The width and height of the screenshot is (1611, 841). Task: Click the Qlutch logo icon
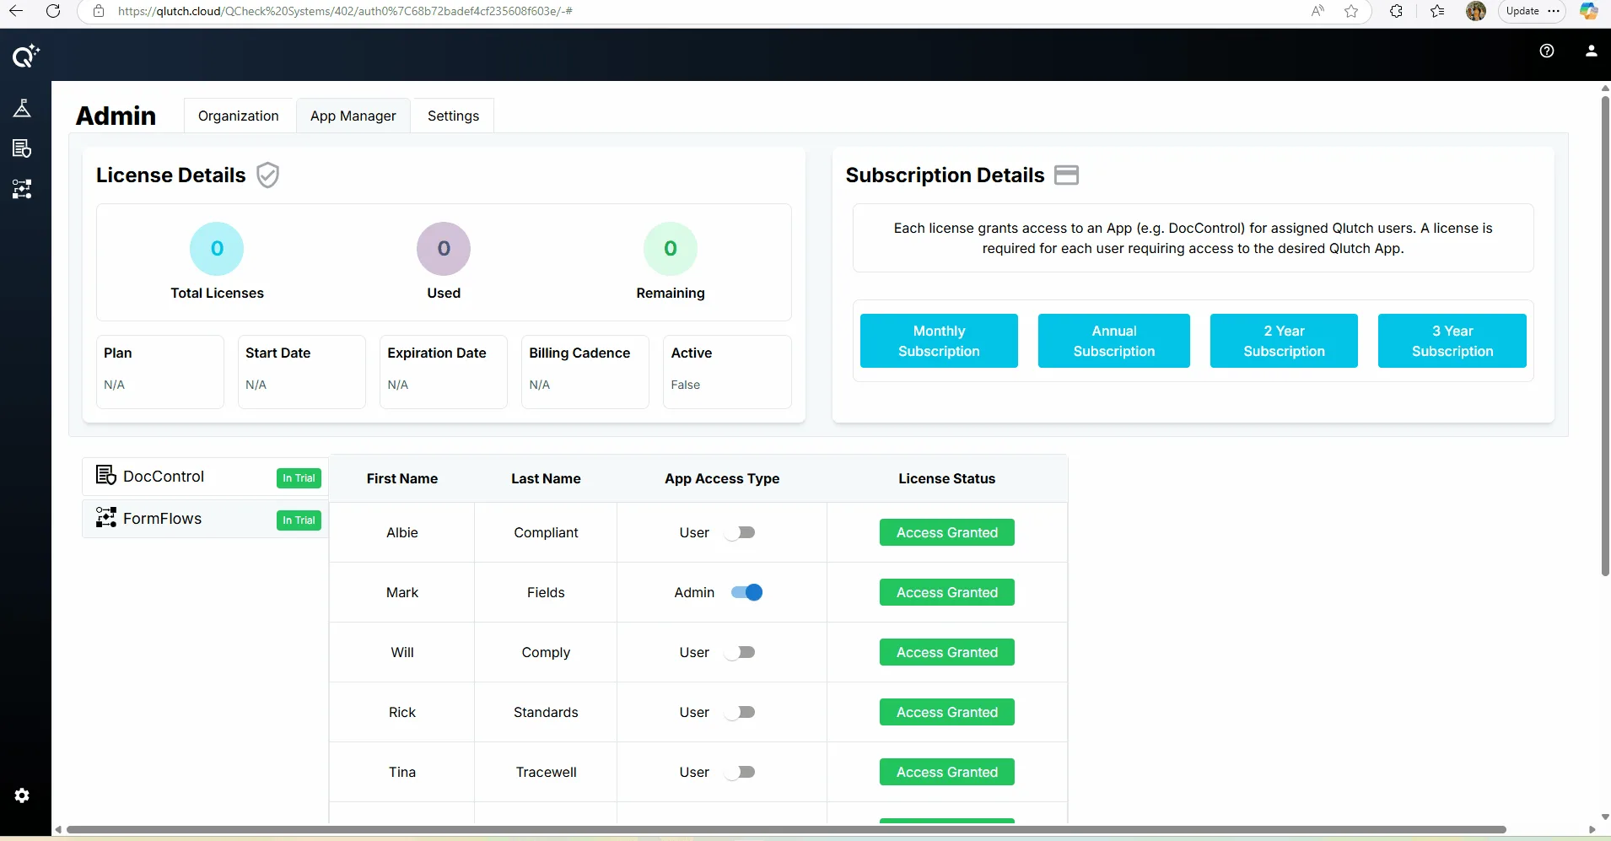pyautogui.click(x=25, y=56)
